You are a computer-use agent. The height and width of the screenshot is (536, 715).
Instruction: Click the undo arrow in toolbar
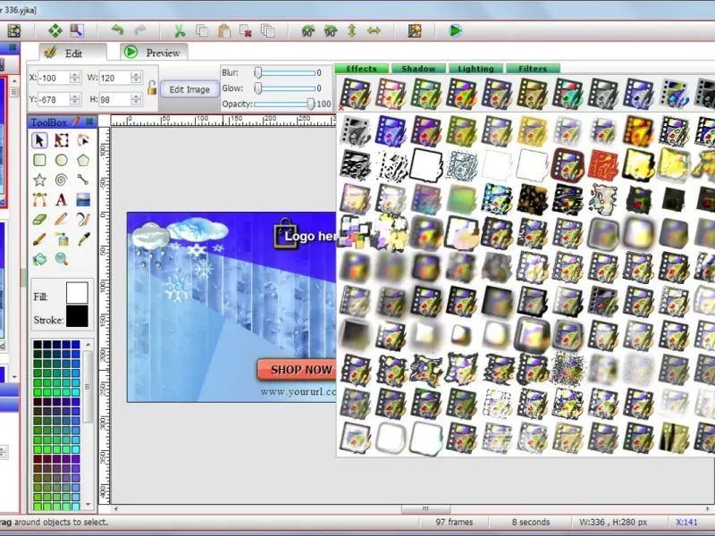click(118, 30)
